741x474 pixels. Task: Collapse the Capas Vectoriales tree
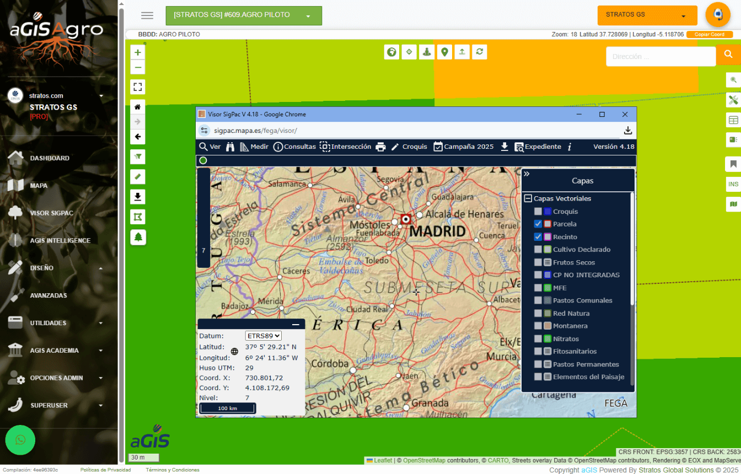pyautogui.click(x=528, y=198)
